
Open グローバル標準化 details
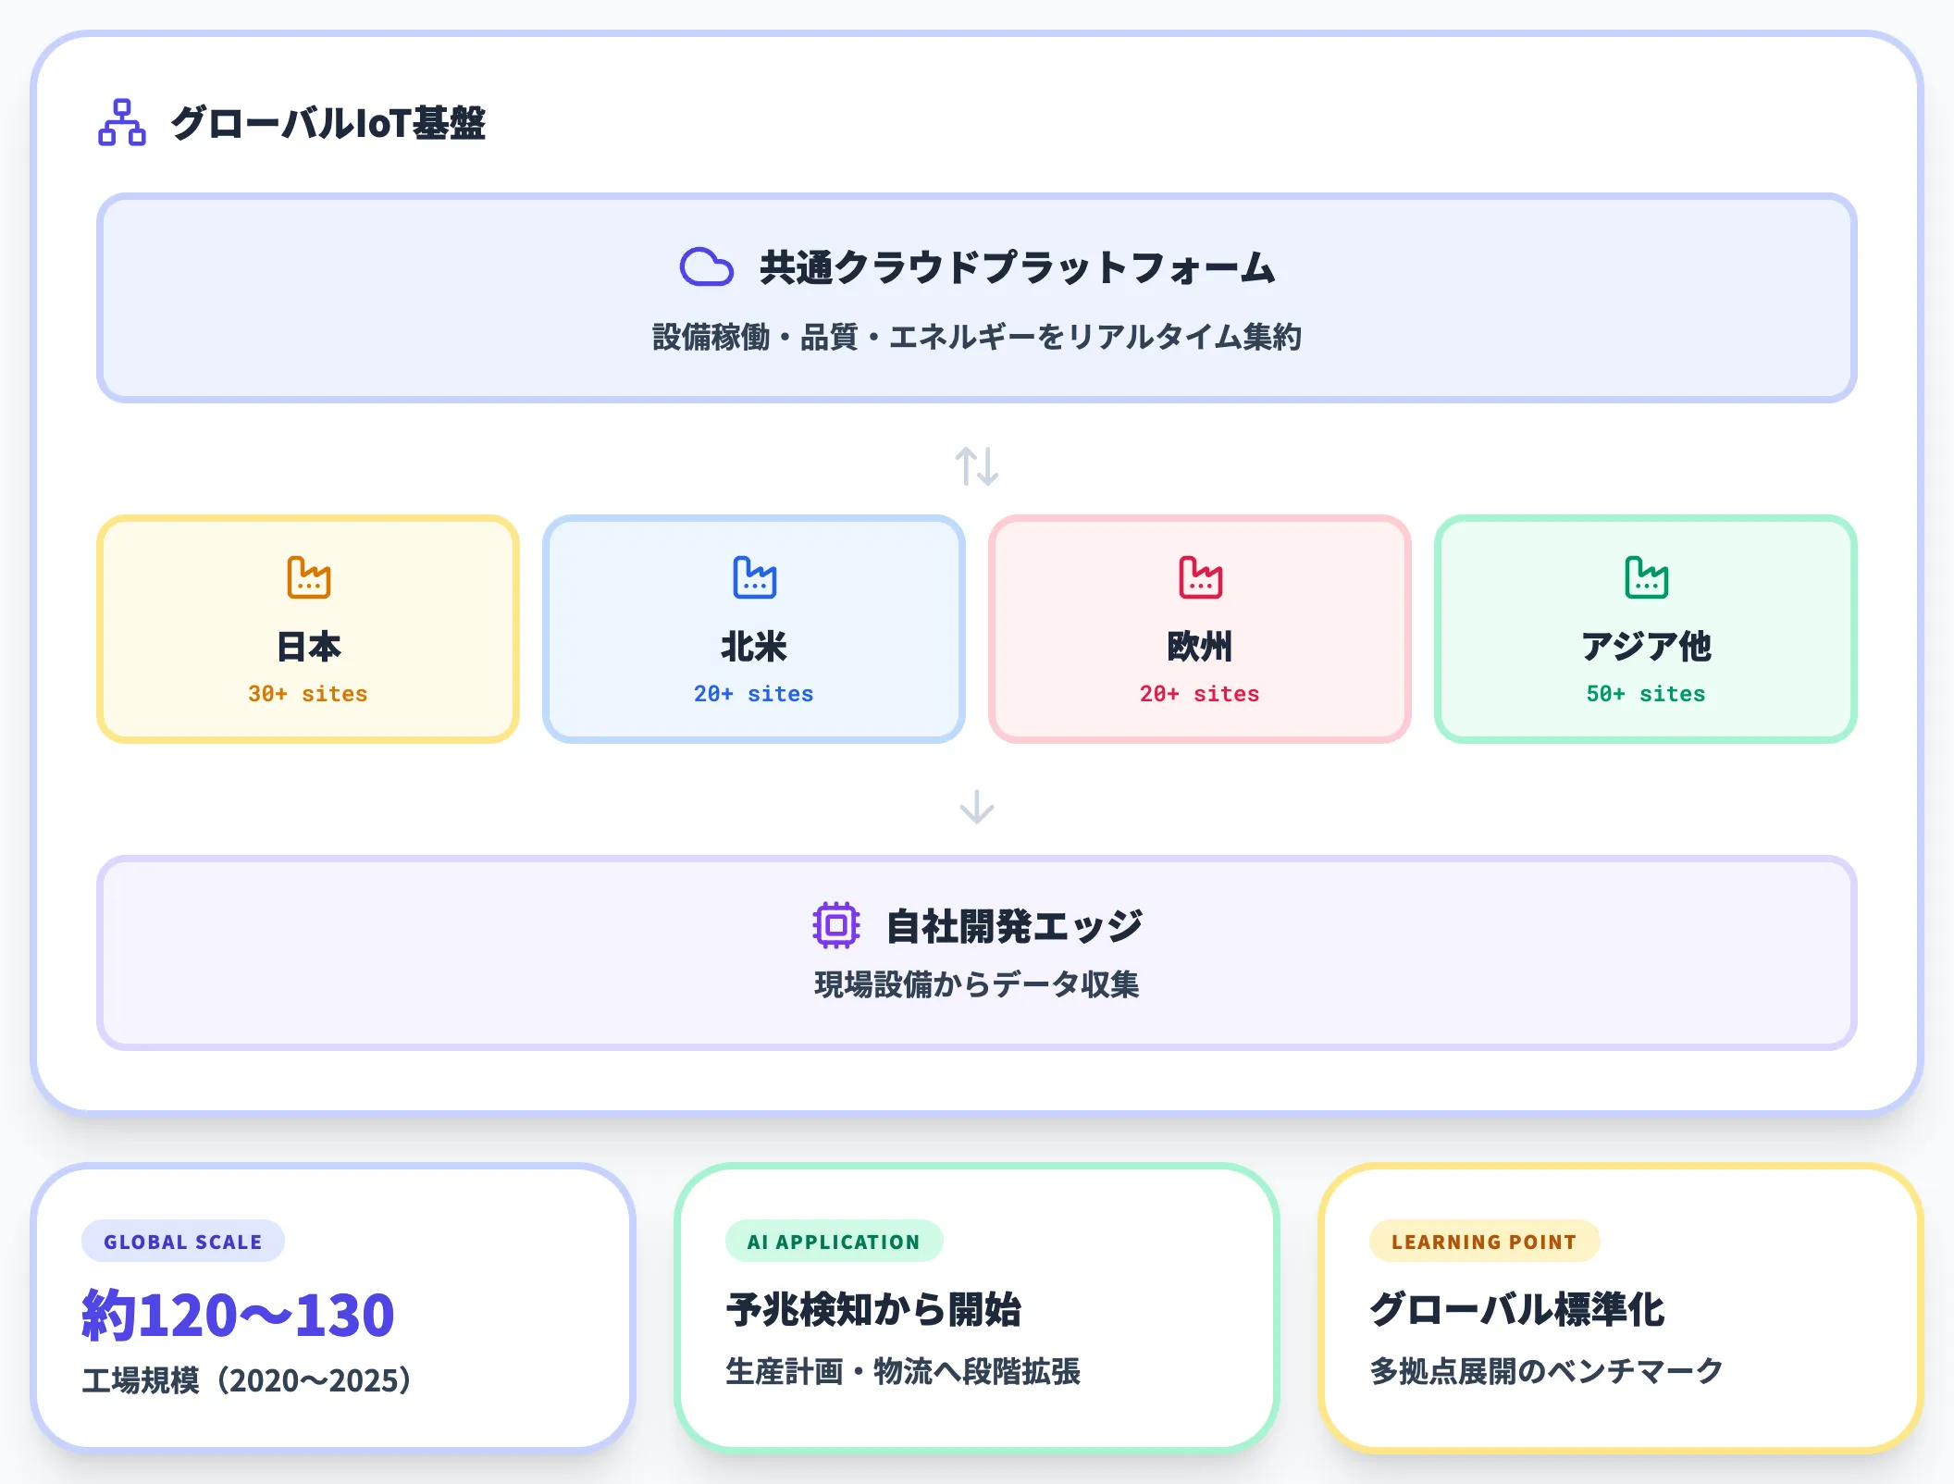(x=1517, y=1309)
